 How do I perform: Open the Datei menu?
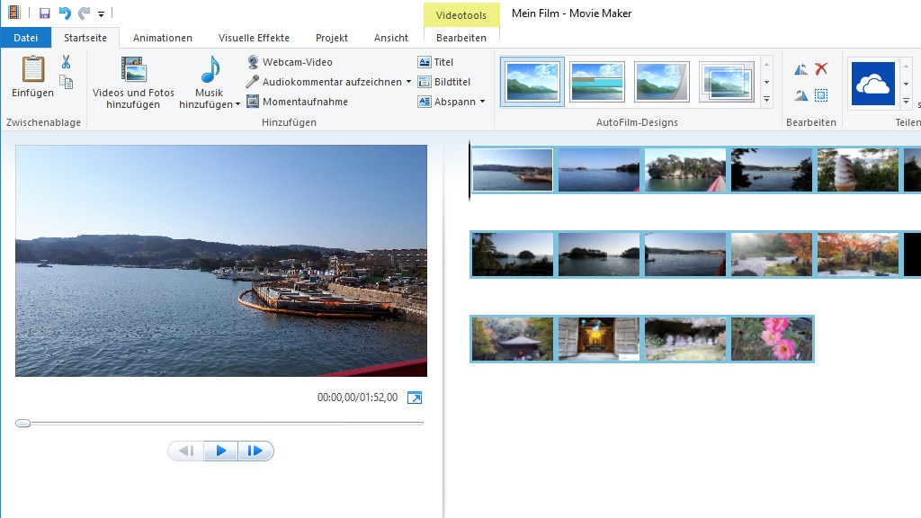[26, 38]
